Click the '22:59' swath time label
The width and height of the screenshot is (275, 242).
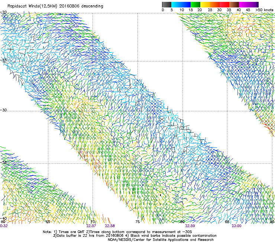[x=190, y=226]
